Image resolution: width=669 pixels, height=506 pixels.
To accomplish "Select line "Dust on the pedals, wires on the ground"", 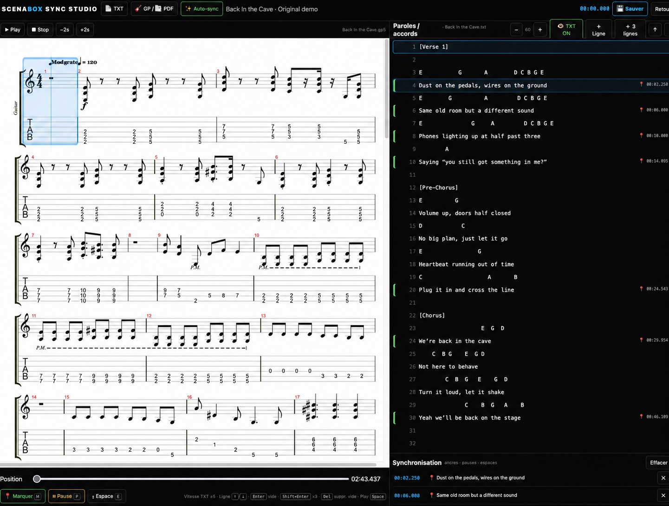I will [531, 85].
